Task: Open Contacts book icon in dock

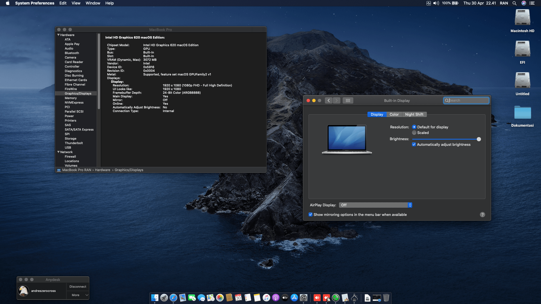Action: coord(229,298)
